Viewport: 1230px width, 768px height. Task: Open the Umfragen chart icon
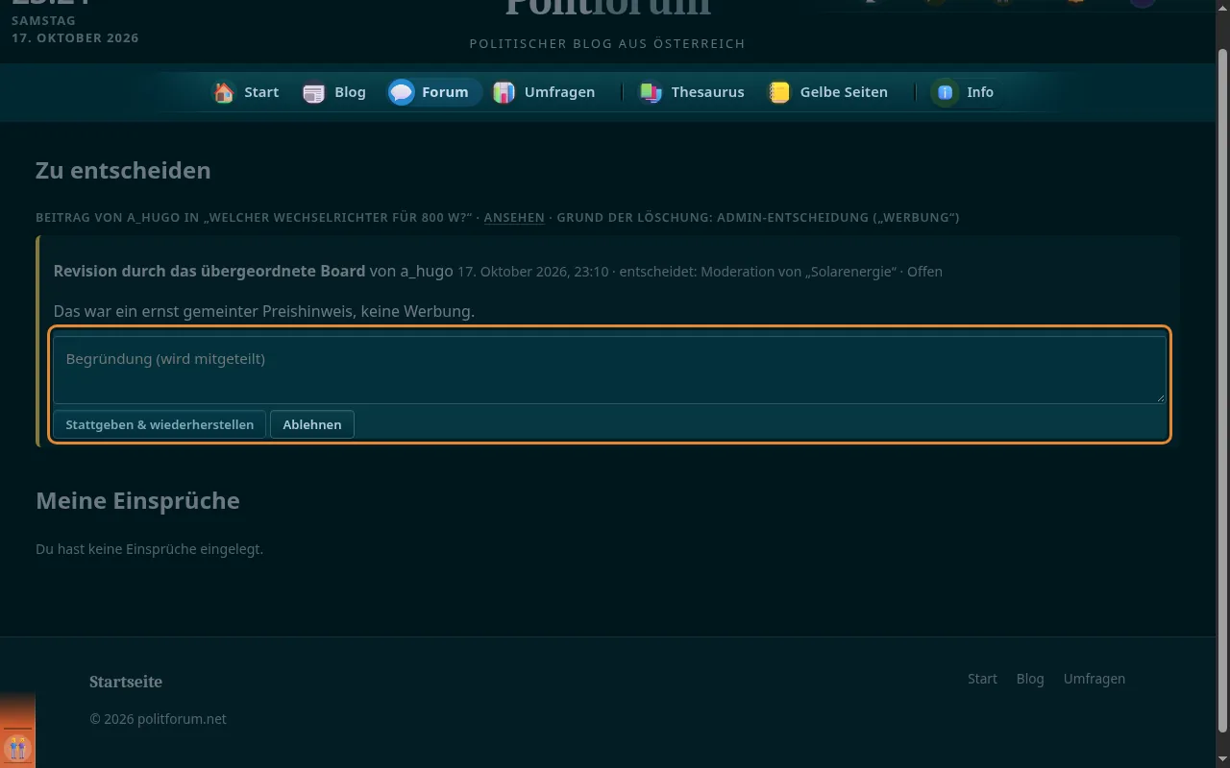tap(504, 92)
